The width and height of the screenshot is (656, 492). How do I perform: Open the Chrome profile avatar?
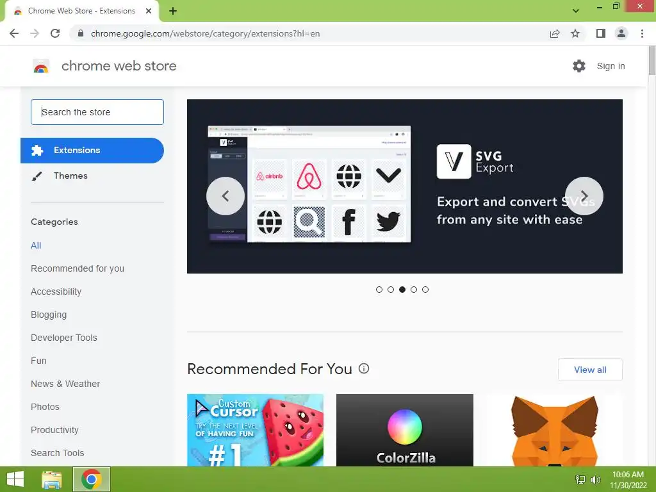621,33
